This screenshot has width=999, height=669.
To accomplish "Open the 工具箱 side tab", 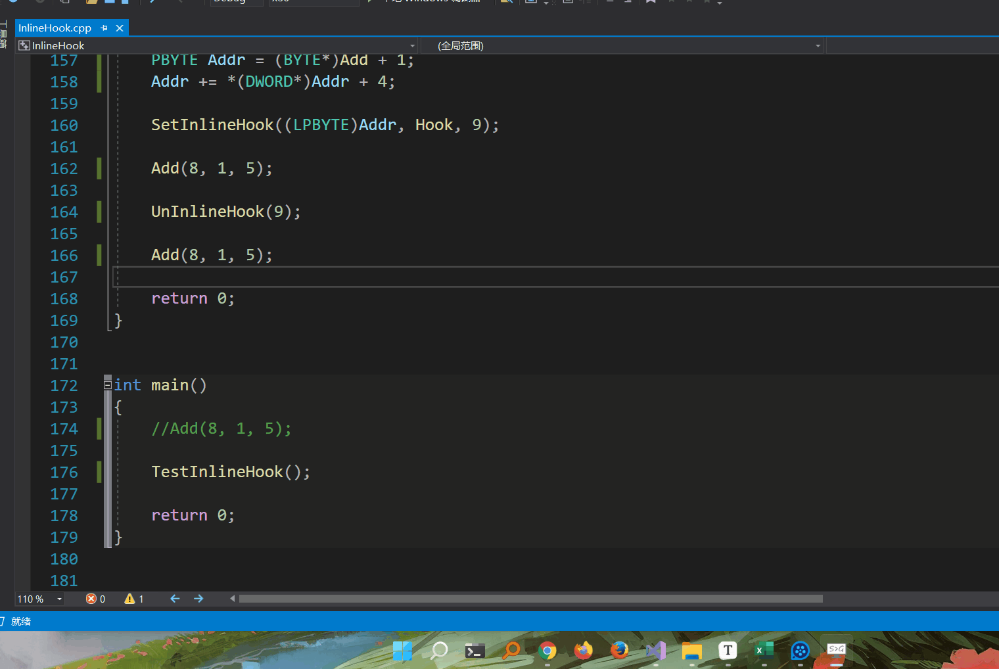I will click(x=4, y=34).
